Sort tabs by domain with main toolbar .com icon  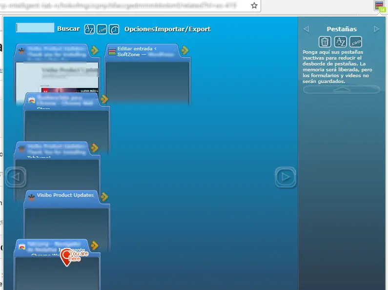pyautogui.click(x=102, y=29)
